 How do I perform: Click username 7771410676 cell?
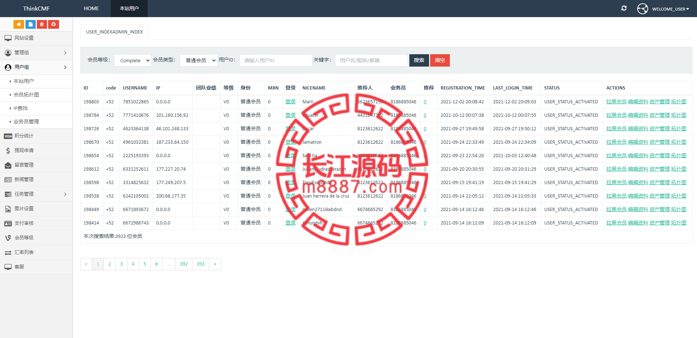[x=136, y=115]
